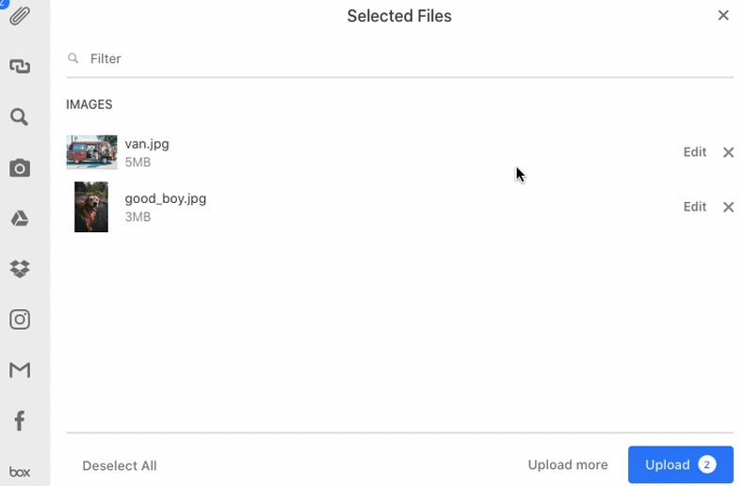Select the van.jpg thumbnail
Screen dimensions: 742x486
click(x=91, y=152)
